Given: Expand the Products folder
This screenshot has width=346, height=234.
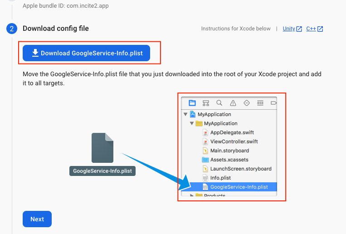Looking at the screenshot, I should (192, 195).
